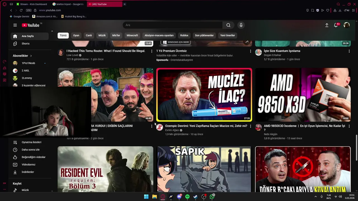
Task: Open Evrim Ağacı channel avatar
Action: pos(160,127)
